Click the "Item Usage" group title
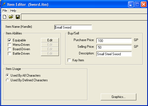The width and height of the screenshot is (148, 106). [13, 69]
